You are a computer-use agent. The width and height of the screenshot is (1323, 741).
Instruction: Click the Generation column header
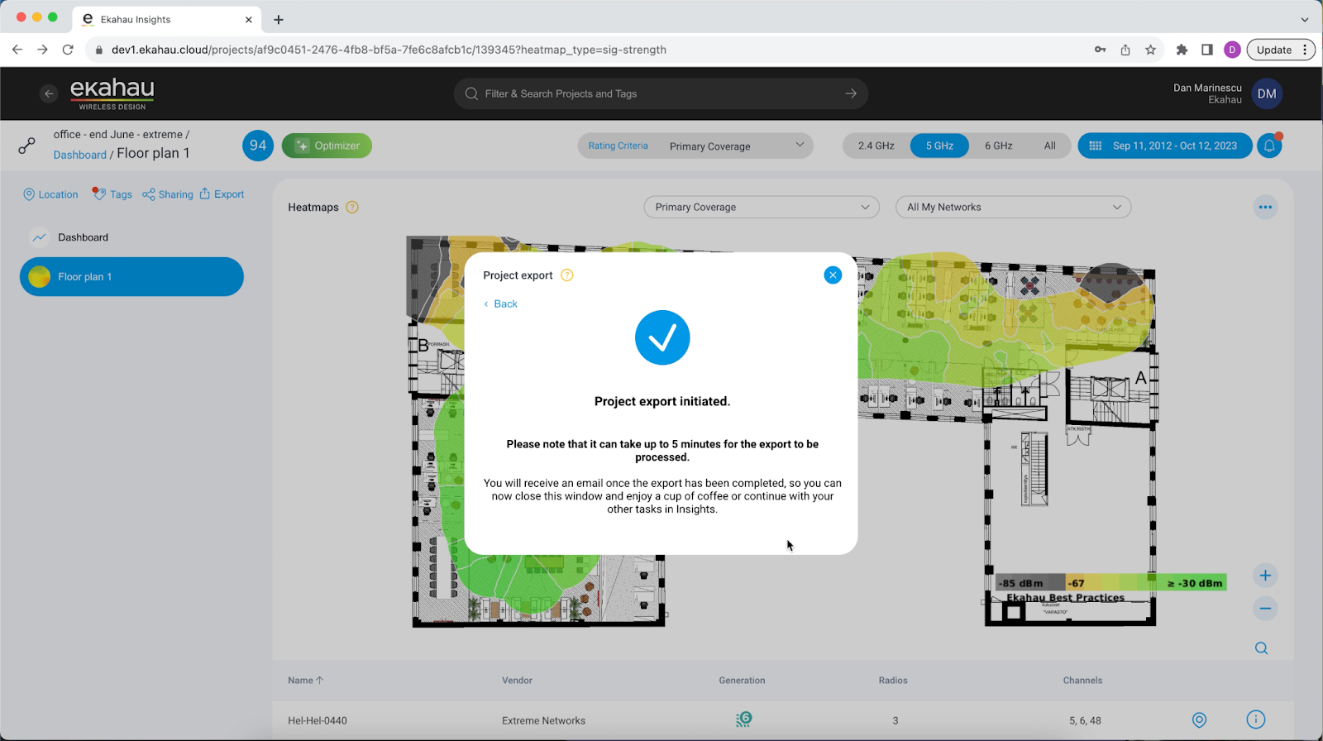click(x=742, y=681)
